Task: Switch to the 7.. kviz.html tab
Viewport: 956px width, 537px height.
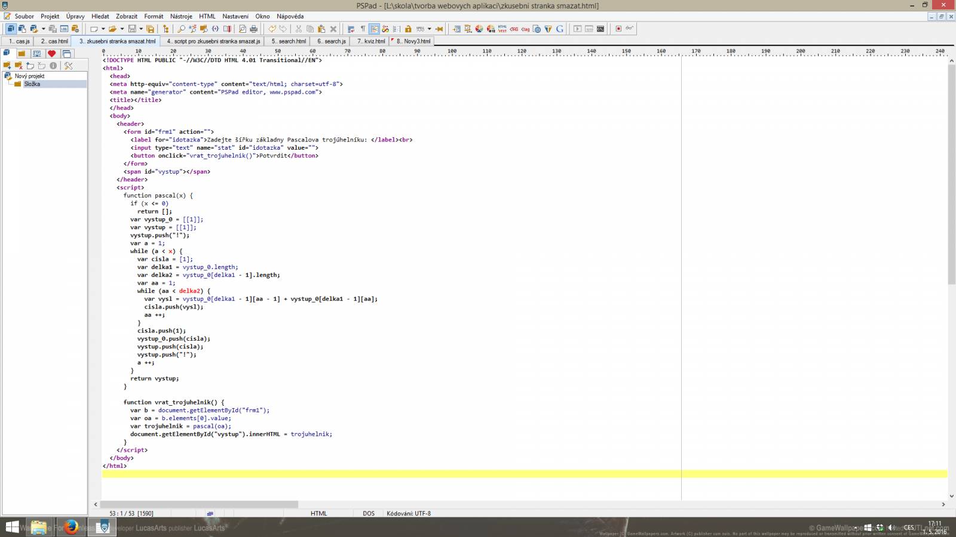Action: point(370,41)
